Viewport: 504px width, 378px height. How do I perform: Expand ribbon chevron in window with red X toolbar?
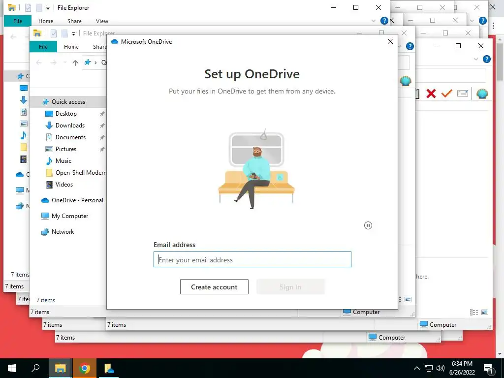tap(476, 59)
